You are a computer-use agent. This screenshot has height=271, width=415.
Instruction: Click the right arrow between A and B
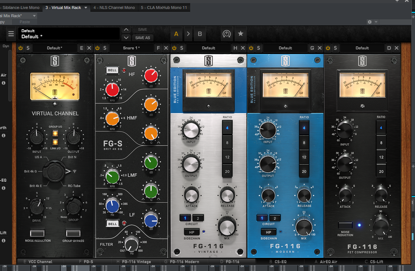click(188, 34)
